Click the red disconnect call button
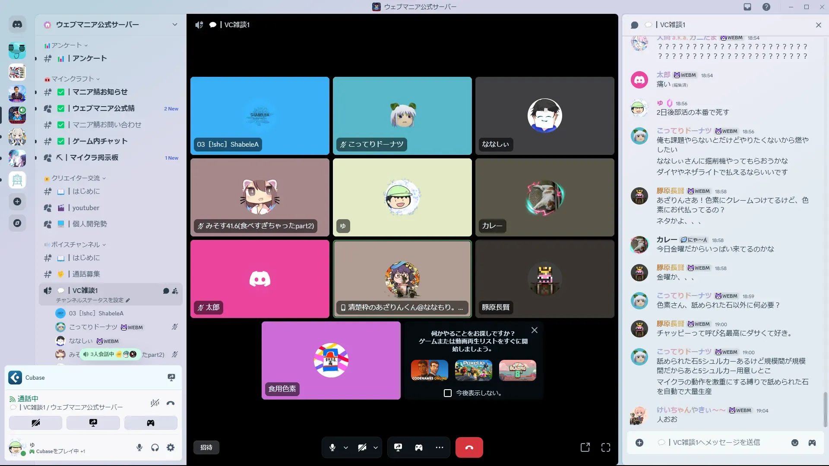 coord(469,447)
